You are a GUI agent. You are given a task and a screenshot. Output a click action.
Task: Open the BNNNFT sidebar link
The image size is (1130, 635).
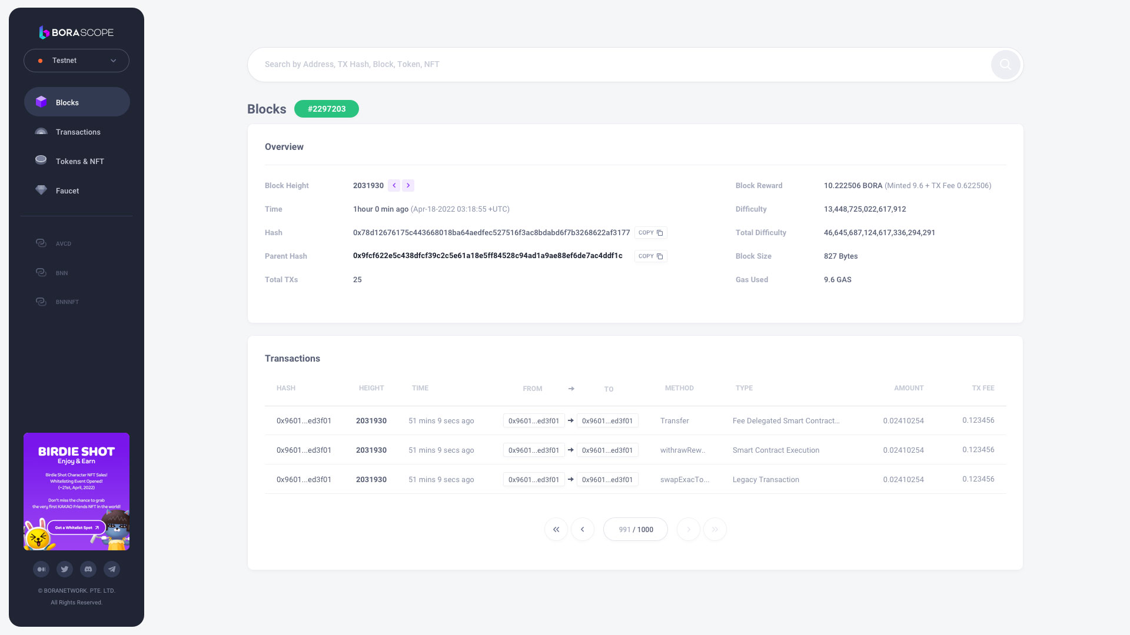pyautogui.click(x=67, y=302)
